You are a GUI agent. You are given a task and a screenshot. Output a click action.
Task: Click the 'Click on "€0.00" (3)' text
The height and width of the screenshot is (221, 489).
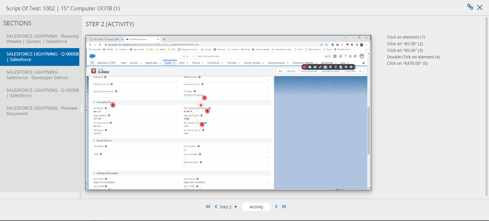[405, 50]
